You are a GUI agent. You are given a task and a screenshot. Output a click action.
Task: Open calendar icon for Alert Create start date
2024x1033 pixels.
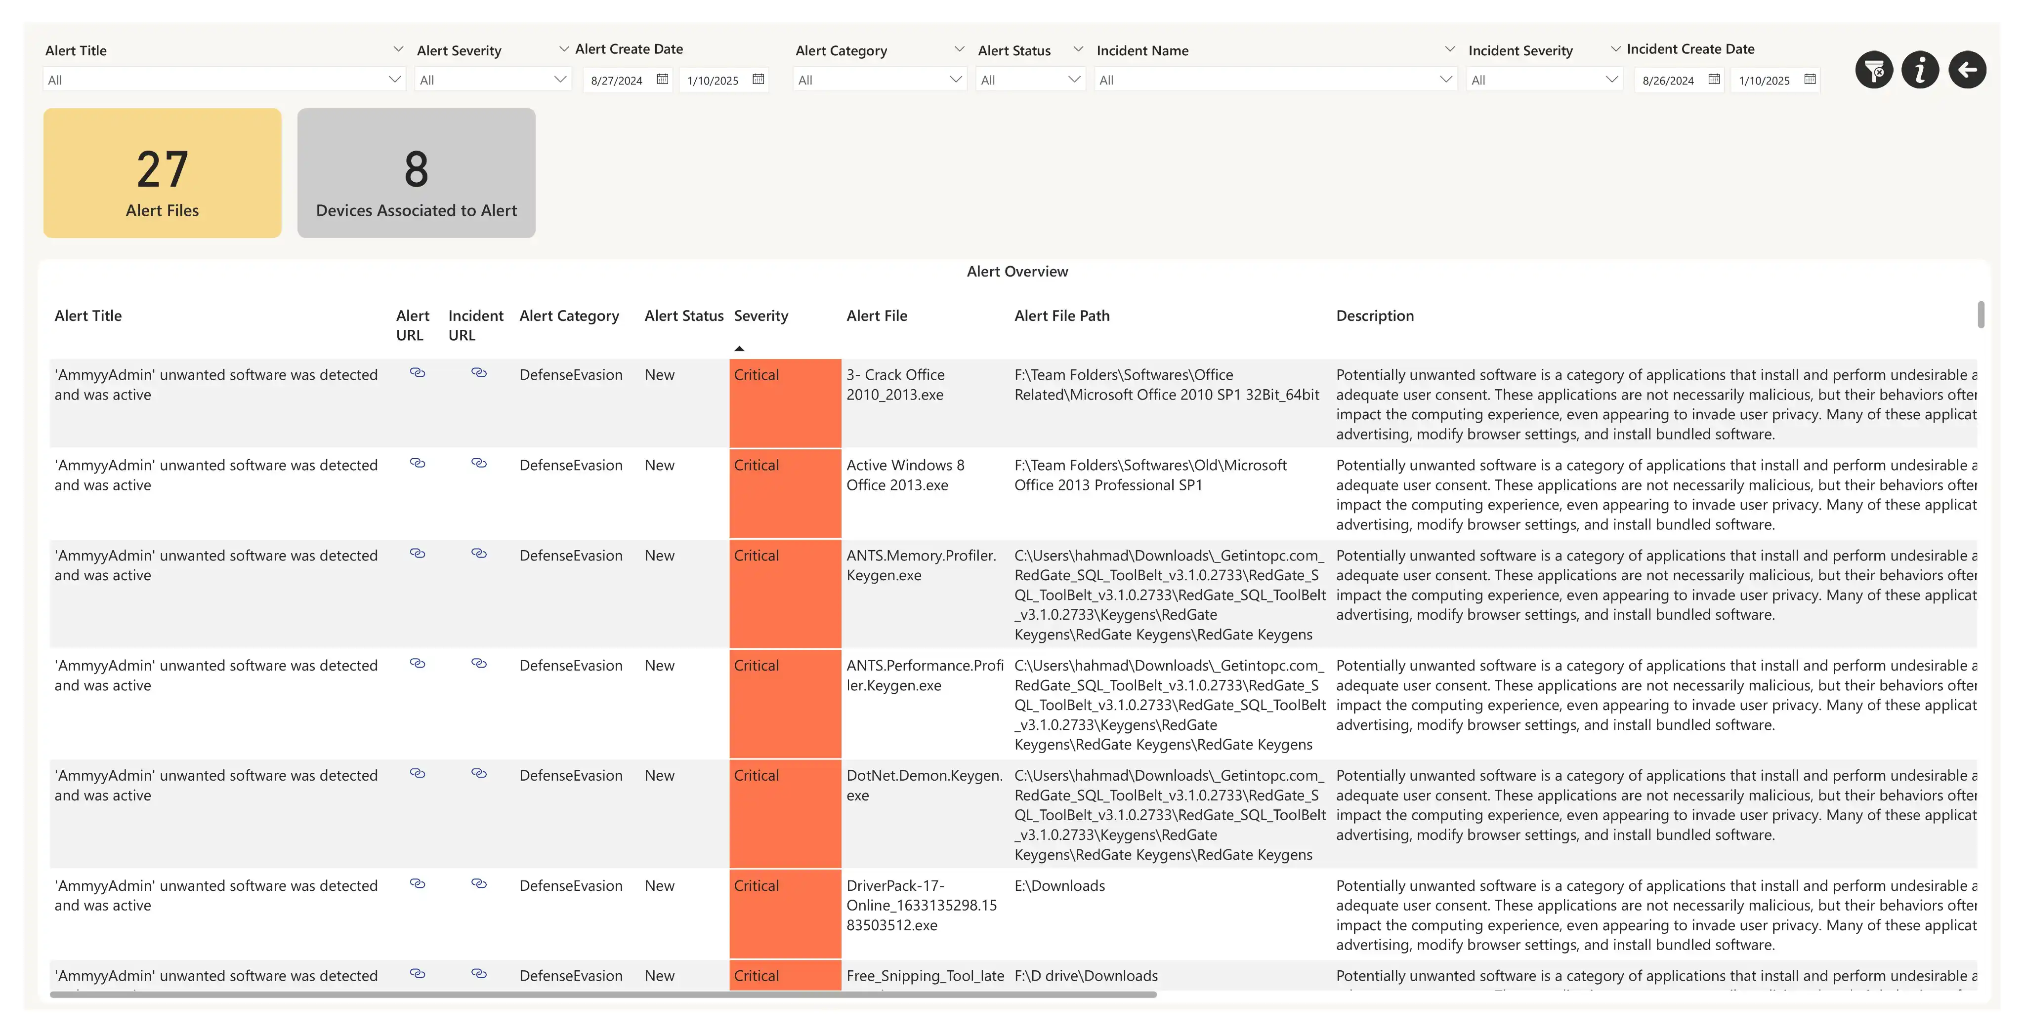click(x=662, y=79)
